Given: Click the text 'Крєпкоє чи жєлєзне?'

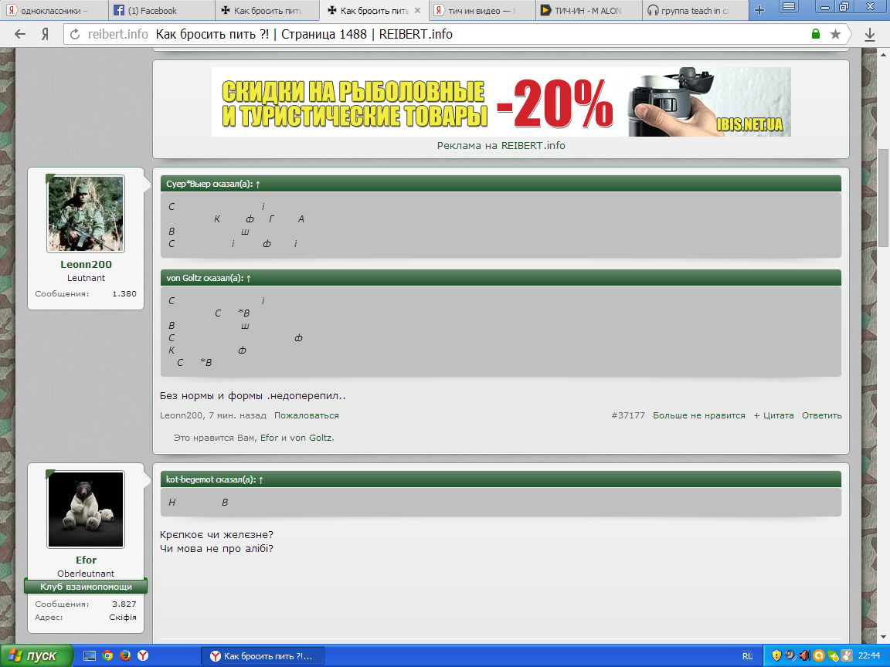Looking at the screenshot, I should pos(217,535).
